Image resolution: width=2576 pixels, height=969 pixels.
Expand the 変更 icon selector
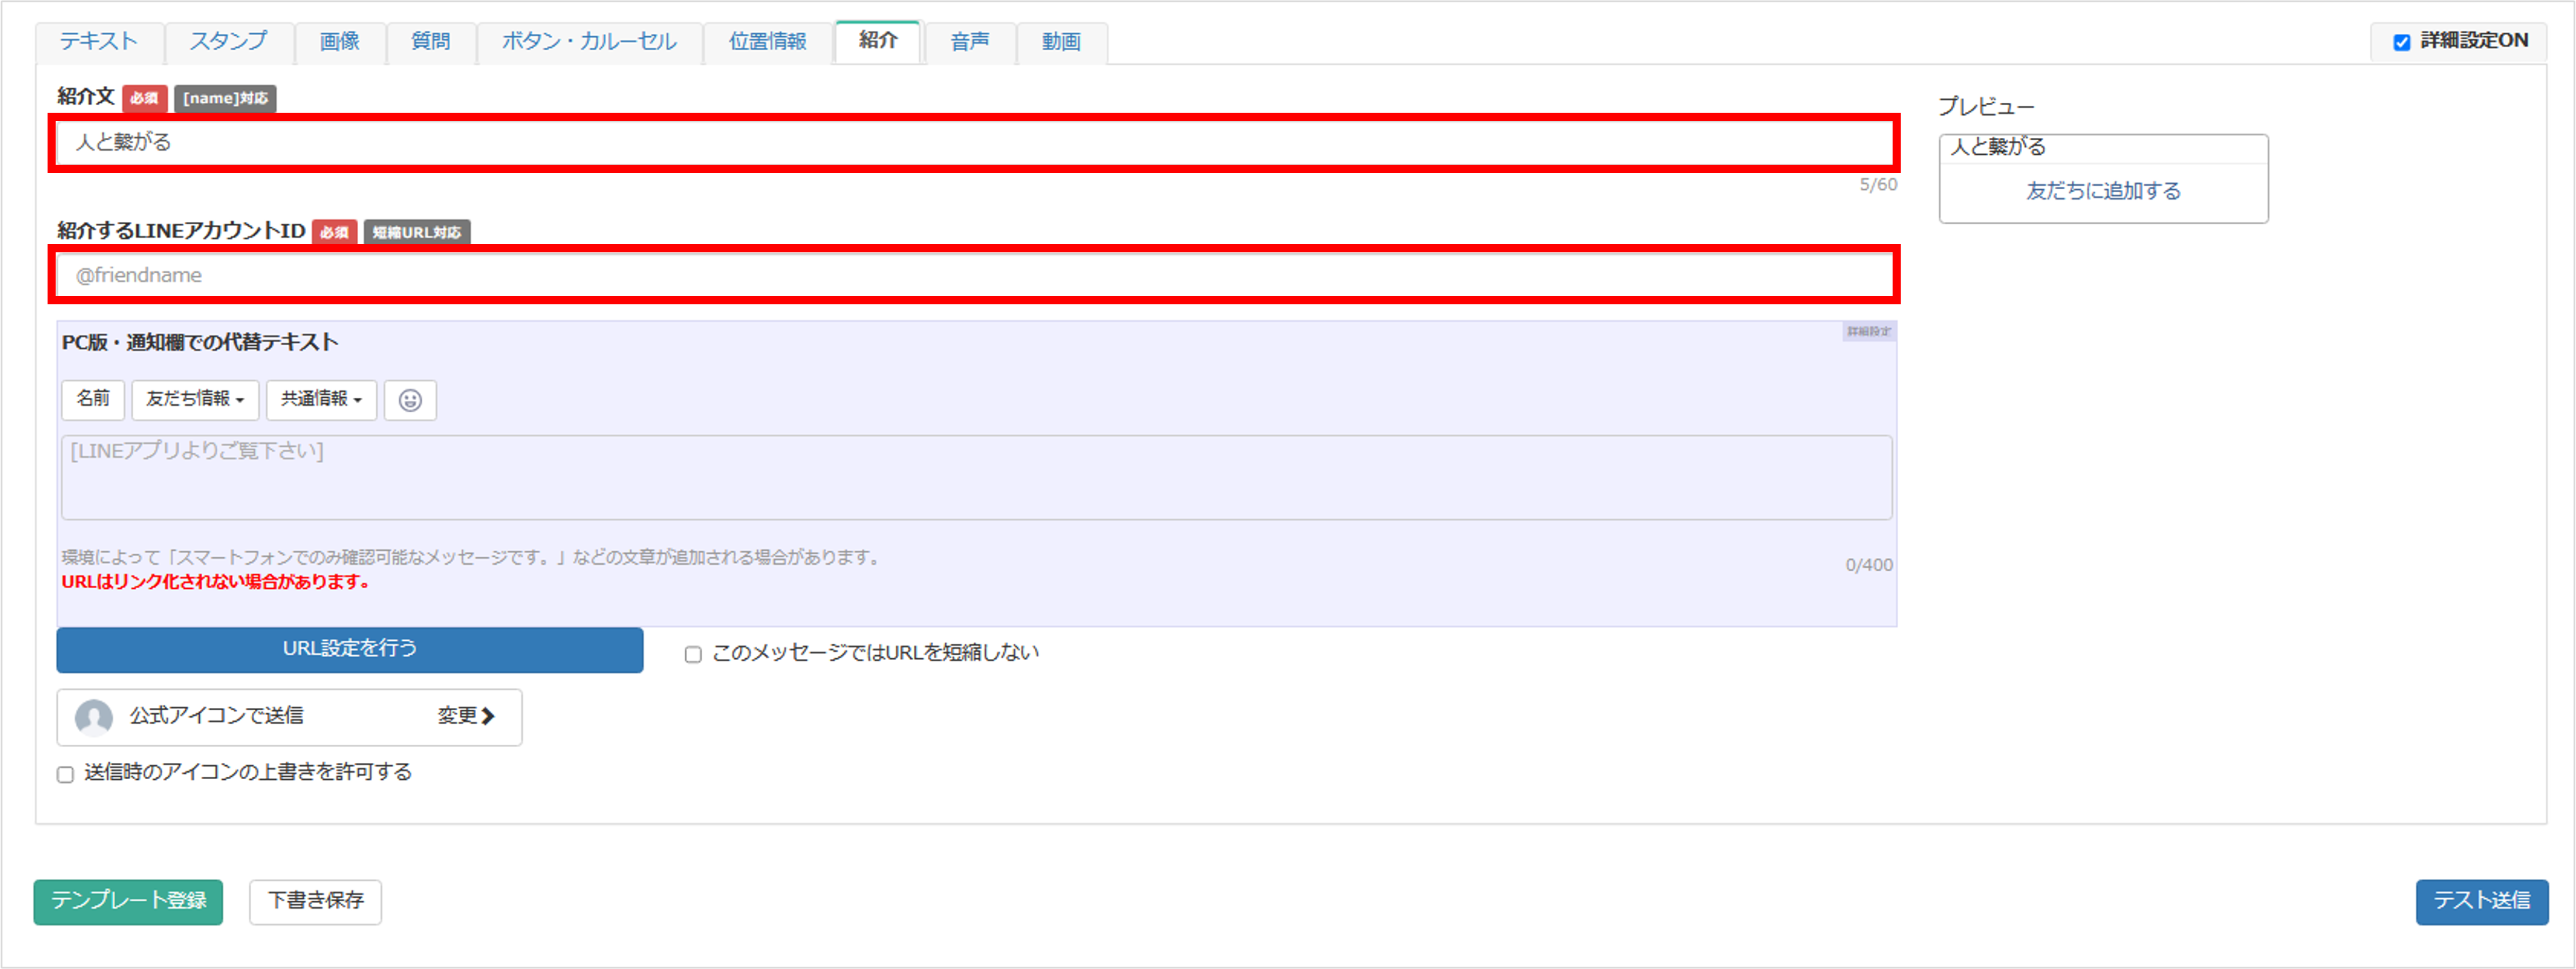pos(466,716)
